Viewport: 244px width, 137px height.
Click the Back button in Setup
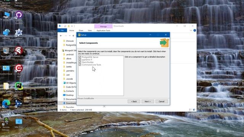134,102
